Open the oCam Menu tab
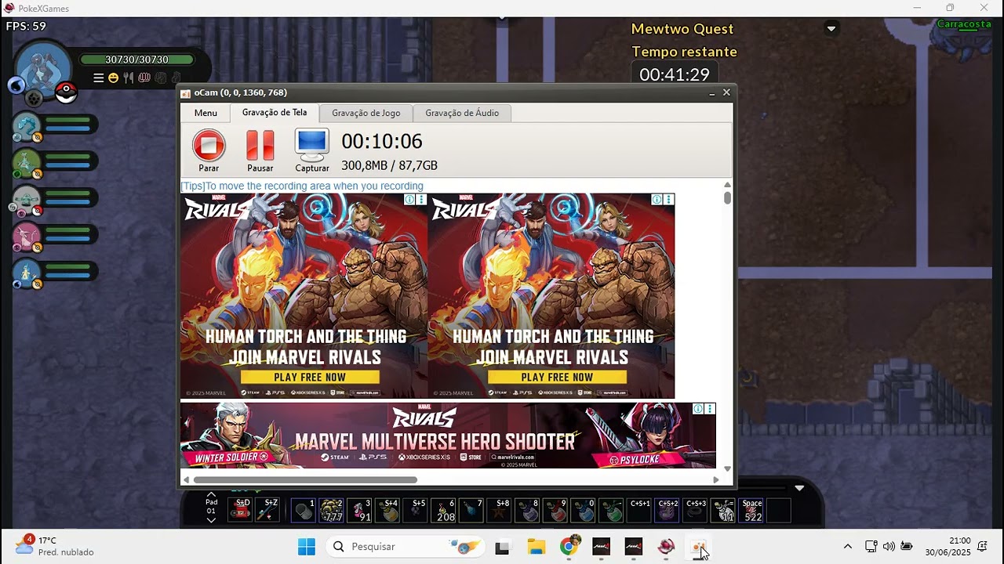Screen dimensions: 1004x564 206,113
